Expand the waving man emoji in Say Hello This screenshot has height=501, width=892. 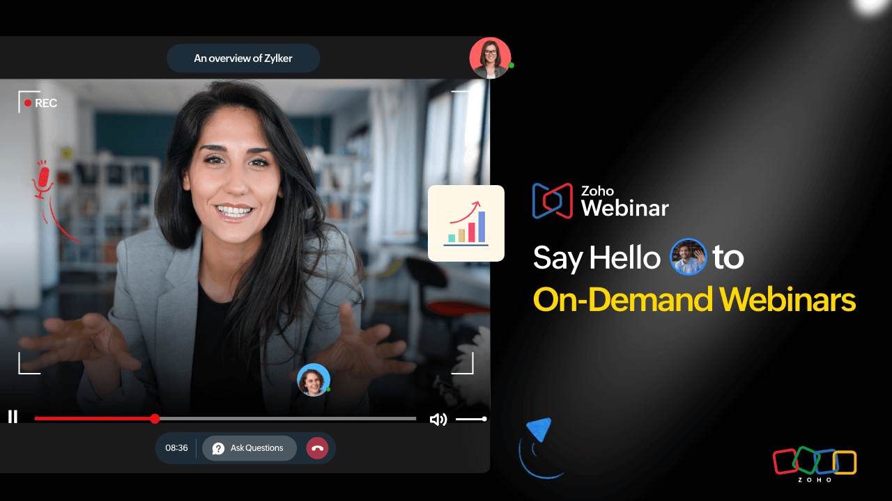pos(688,257)
